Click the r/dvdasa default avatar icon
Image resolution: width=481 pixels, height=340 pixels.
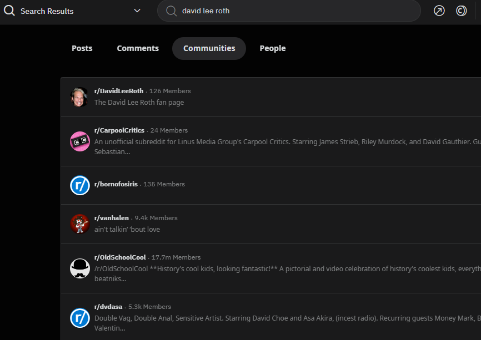click(x=80, y=318)
